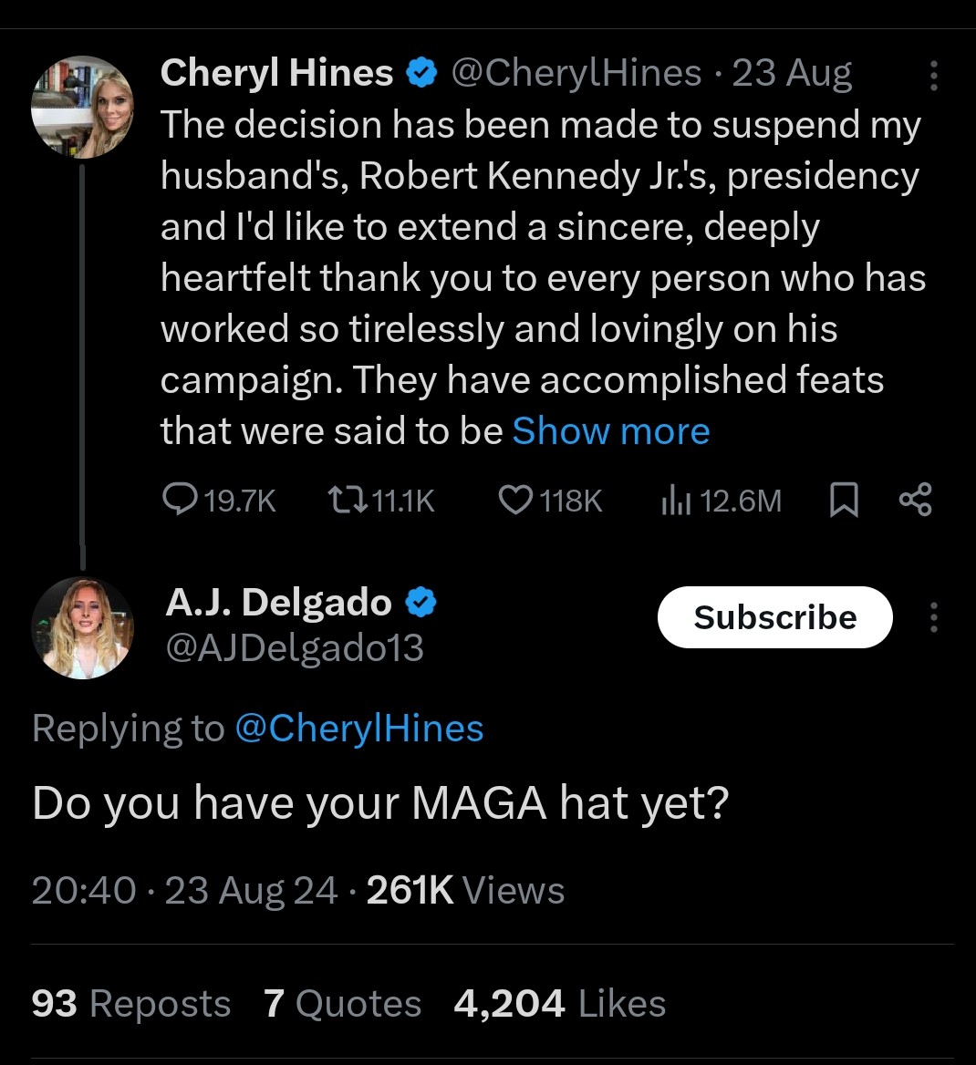This screenshot has width=976, height=1065.
Task: Share Cheryl Hines' post via the share icon
Action: tap(915, 500)
